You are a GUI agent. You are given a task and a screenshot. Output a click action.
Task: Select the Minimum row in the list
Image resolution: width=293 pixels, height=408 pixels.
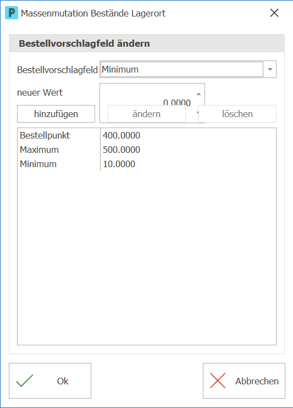[x=146, y=164]
